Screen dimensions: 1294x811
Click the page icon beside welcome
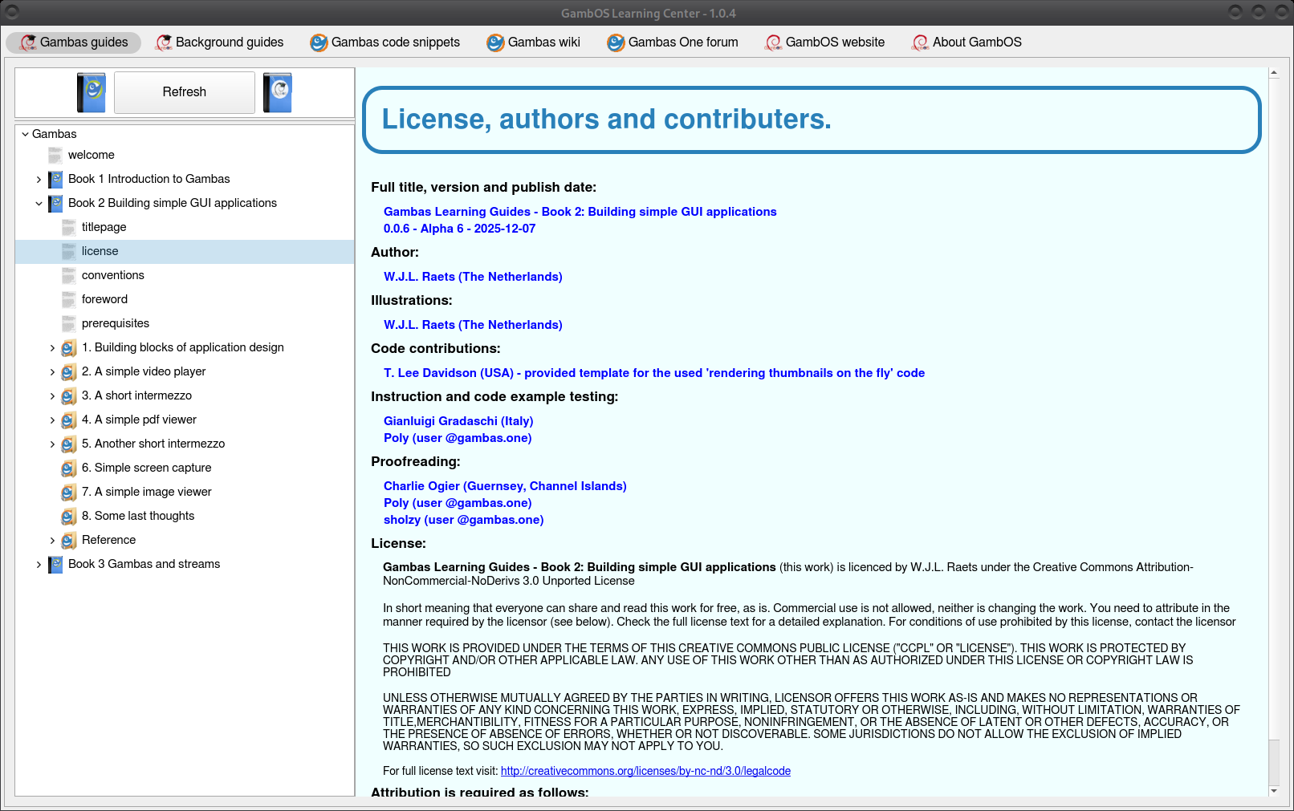pyautogui.click(x=55, y=155)
